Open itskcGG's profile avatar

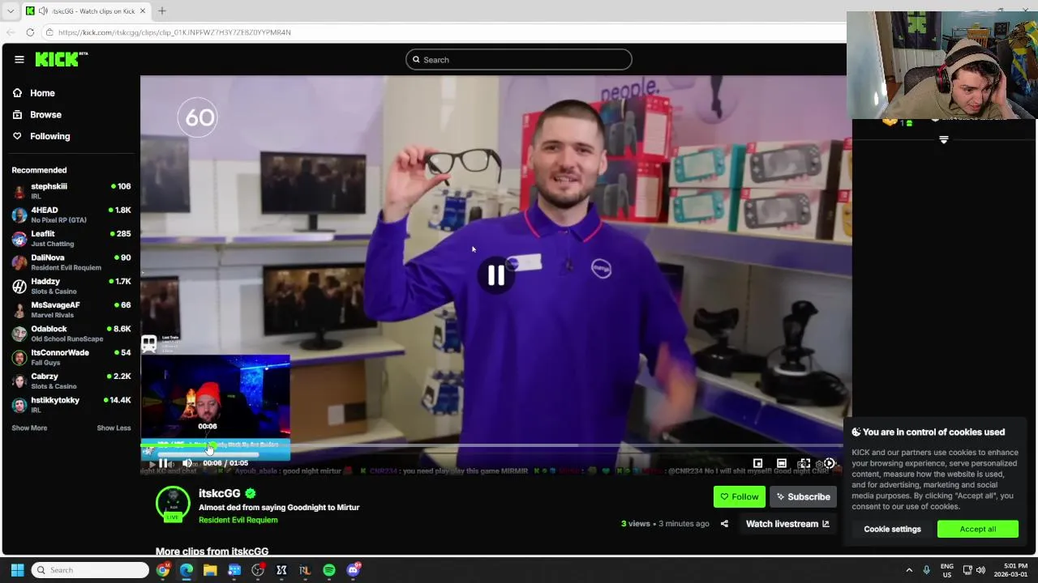click(x=173, y=504)
